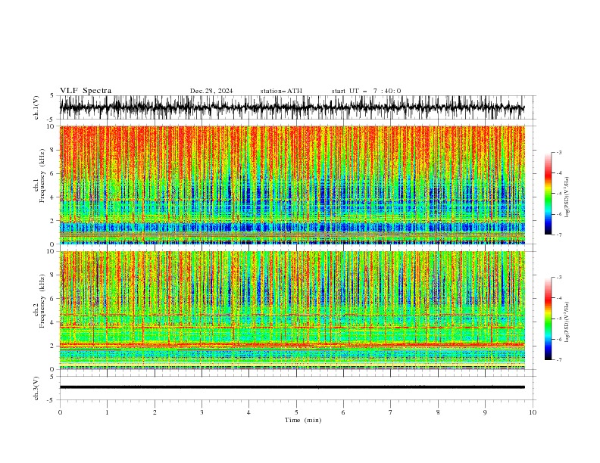
Task: Click the "ch.1(V)" axis label
Action: (x=36, y=107)
